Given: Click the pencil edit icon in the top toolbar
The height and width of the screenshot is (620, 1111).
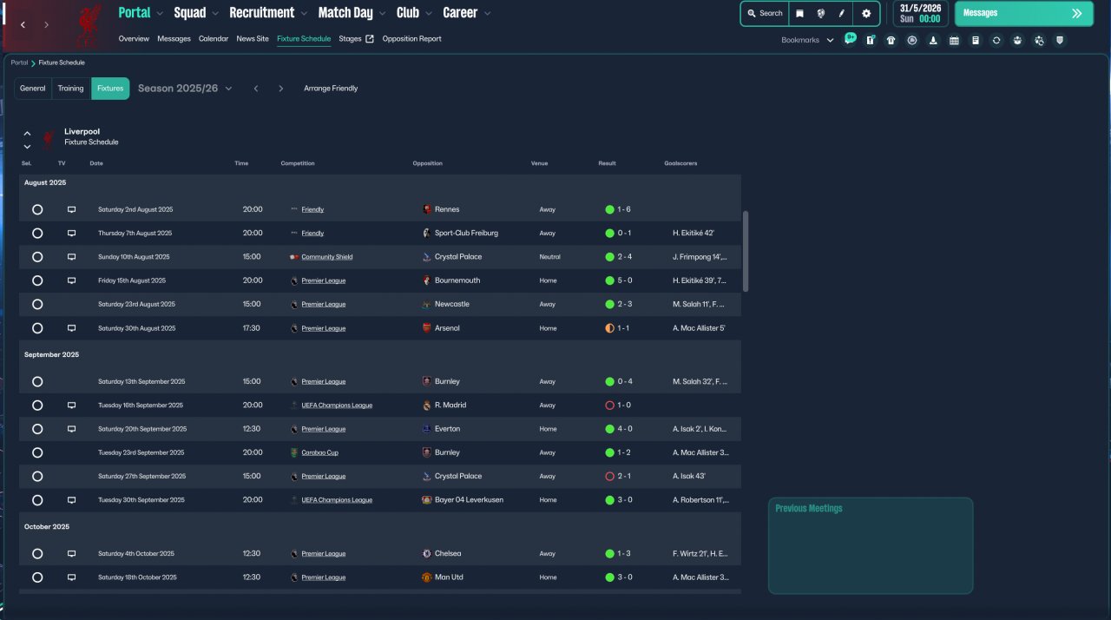Looking at the screenshot, I should pos(841,14).
